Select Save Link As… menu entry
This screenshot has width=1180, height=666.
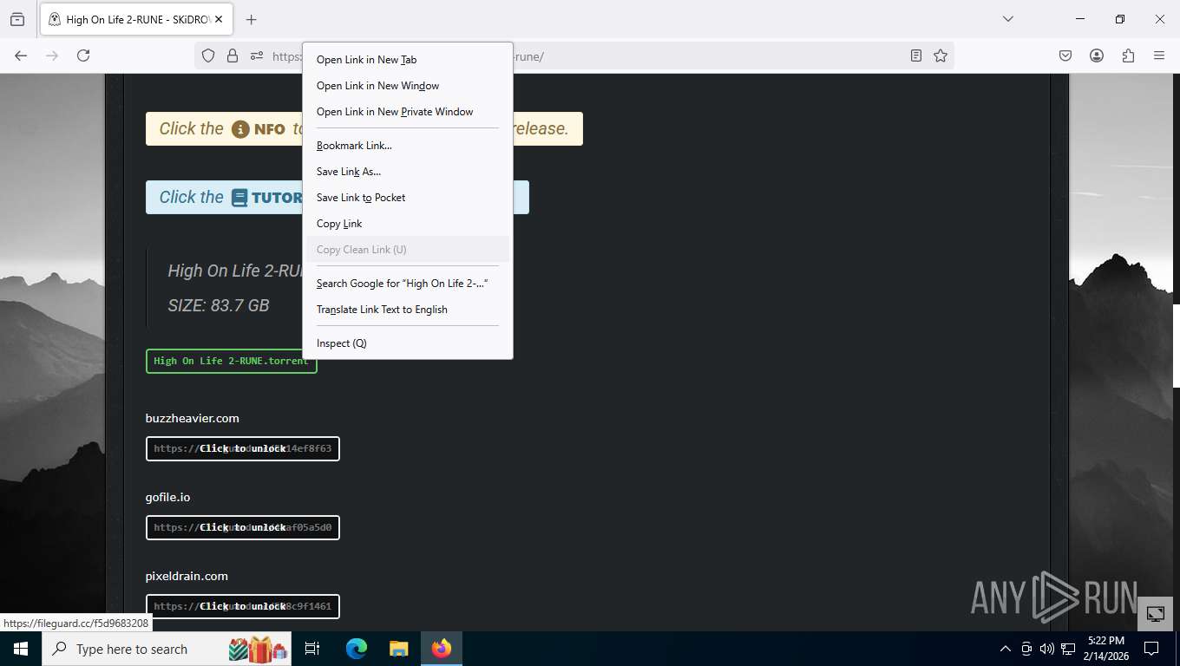click(x=408, y=172)
